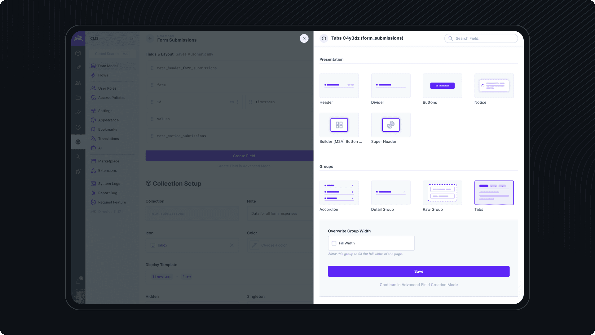Click the magnifier module icon in sidebar

pyautogui.click(x=78, y=157)
